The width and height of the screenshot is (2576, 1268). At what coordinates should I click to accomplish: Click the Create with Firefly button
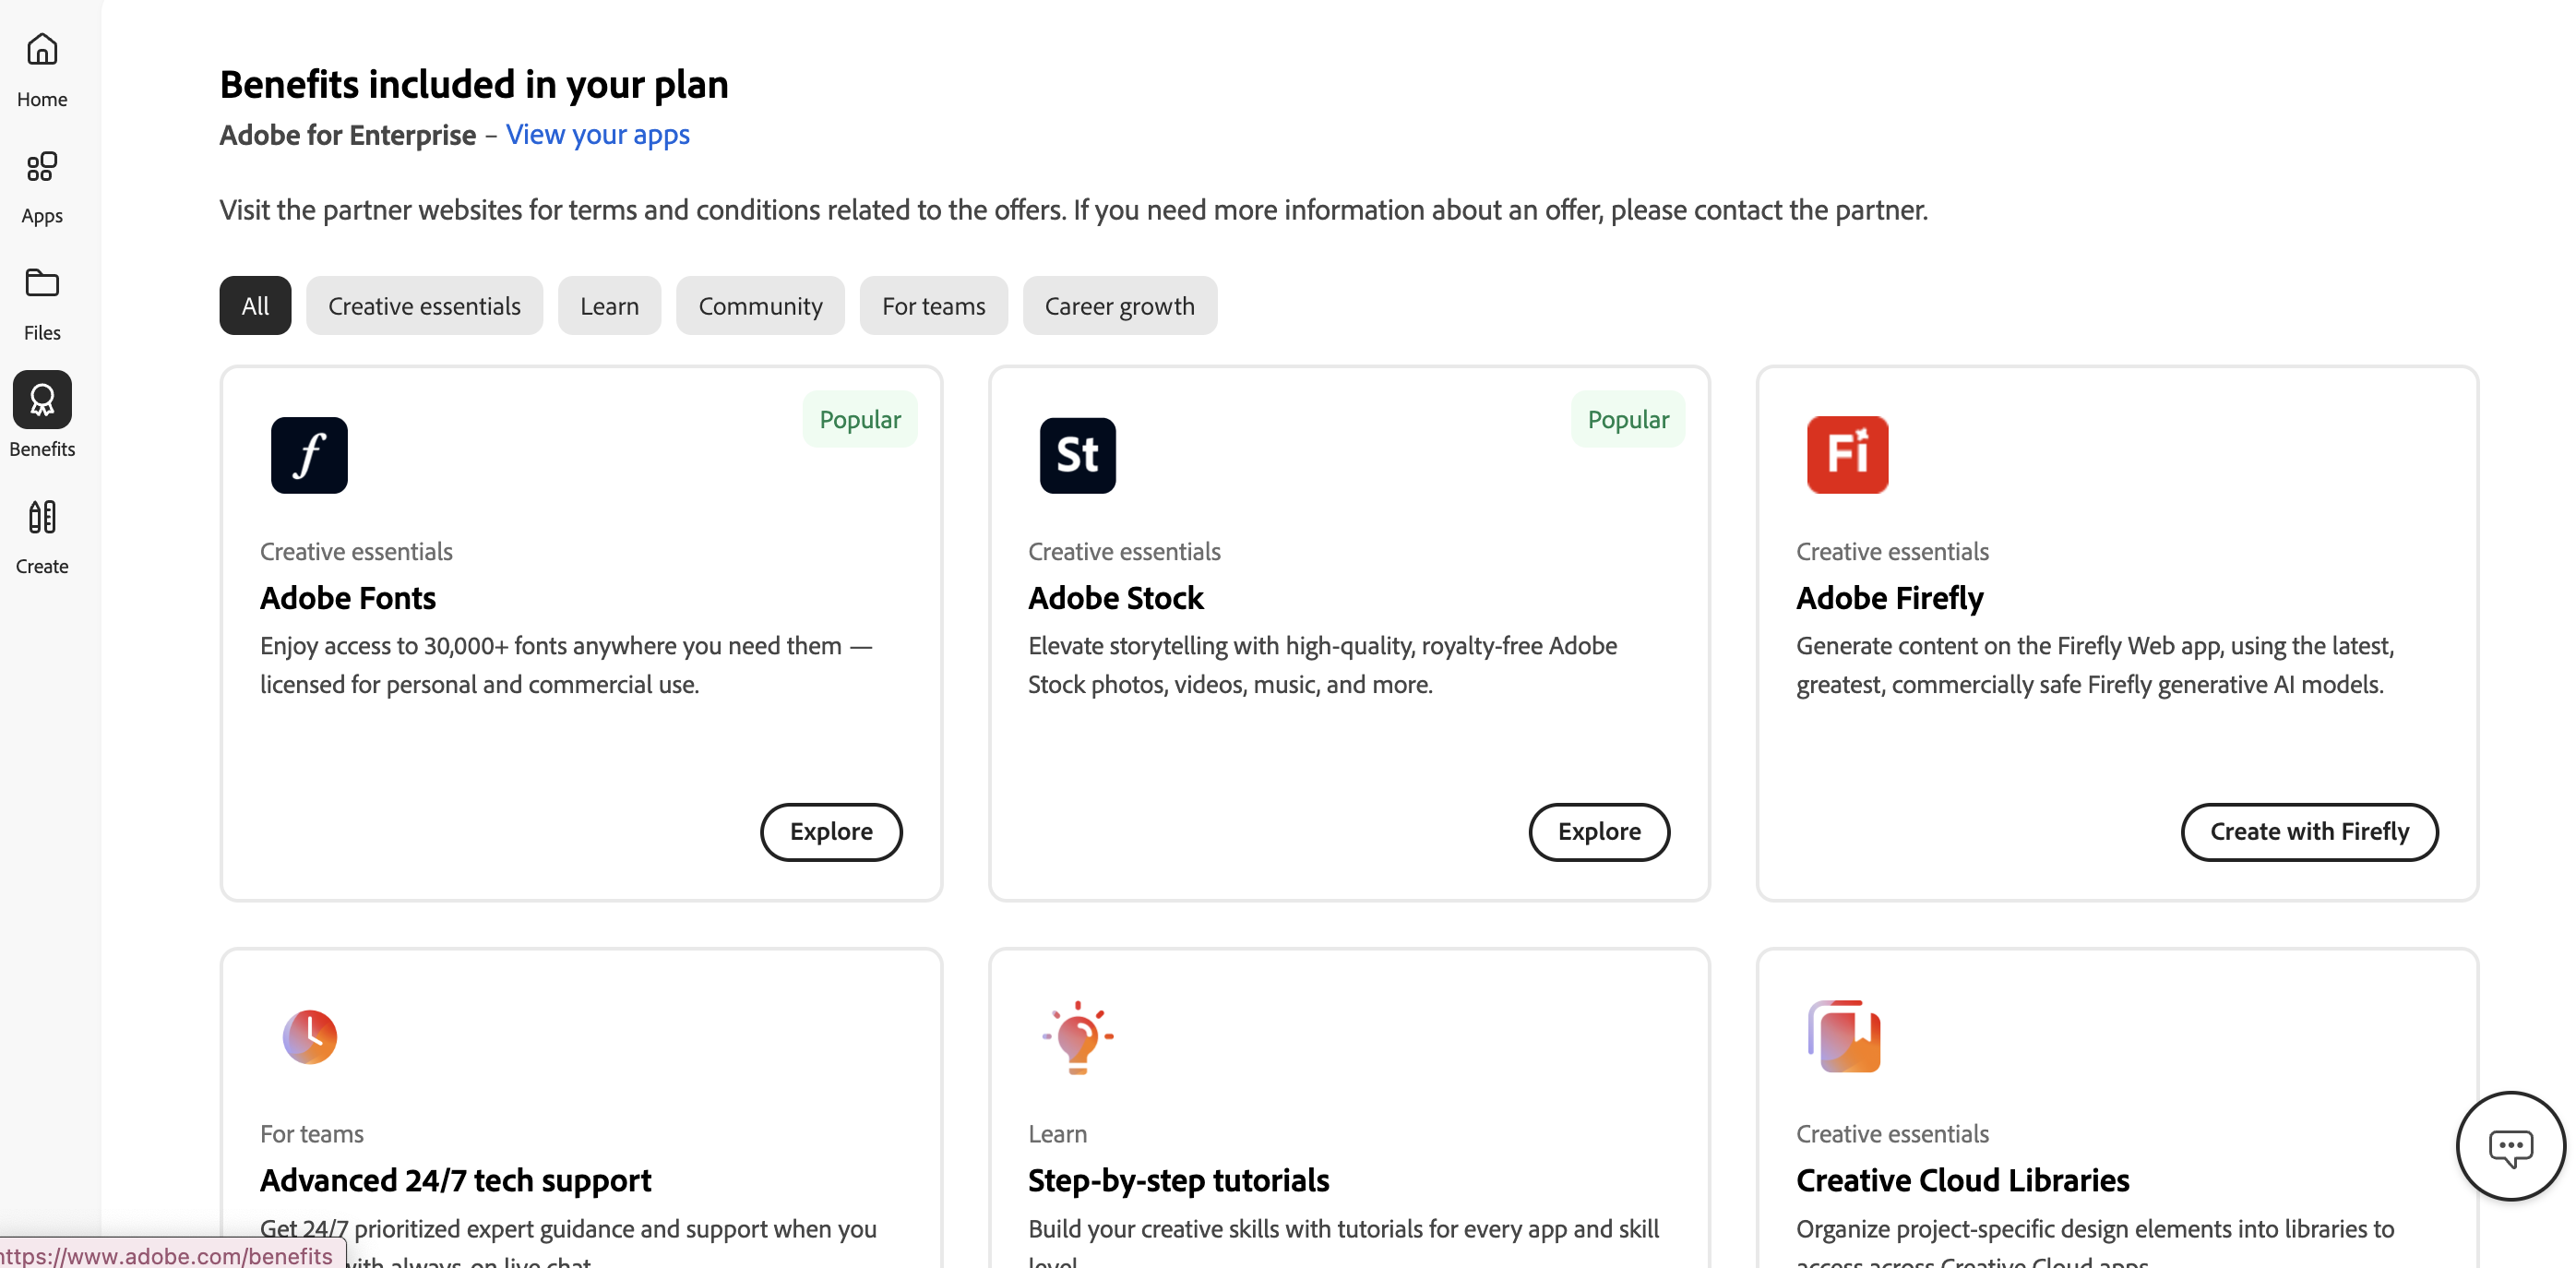(x=2309, y=831)
